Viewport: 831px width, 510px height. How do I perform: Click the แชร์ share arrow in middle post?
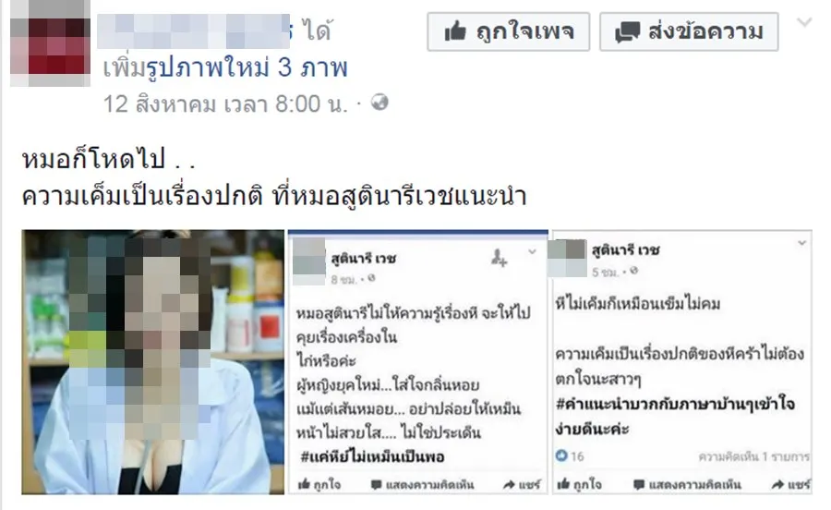click(x=522, y=484)
